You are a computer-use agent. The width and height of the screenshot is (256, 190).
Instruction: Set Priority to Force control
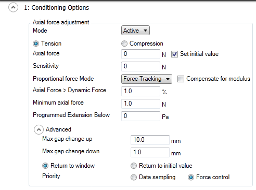pyautogui.click(x=191, y=177)
